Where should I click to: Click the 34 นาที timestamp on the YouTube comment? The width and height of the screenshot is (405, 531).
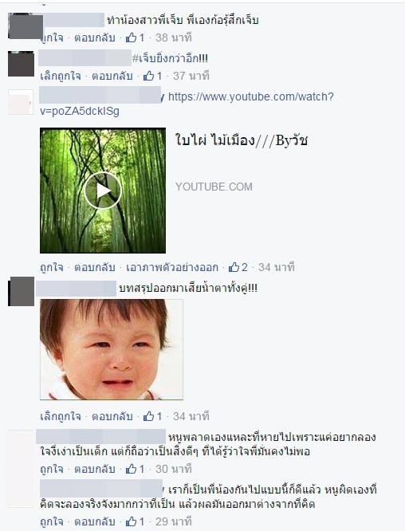(277, 267)
